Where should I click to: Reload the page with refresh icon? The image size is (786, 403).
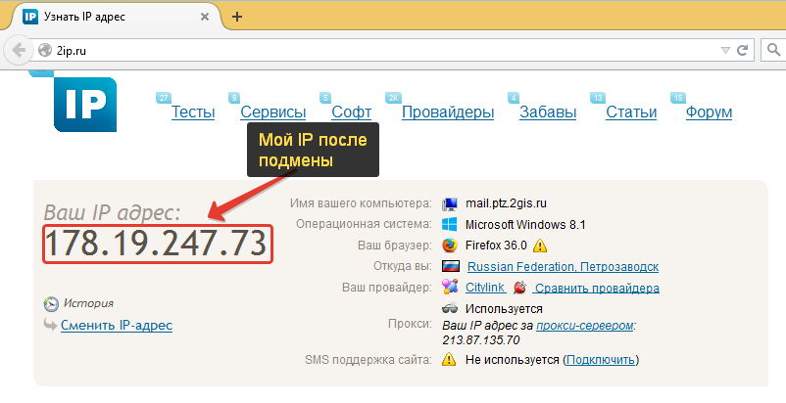pos(743,50)
